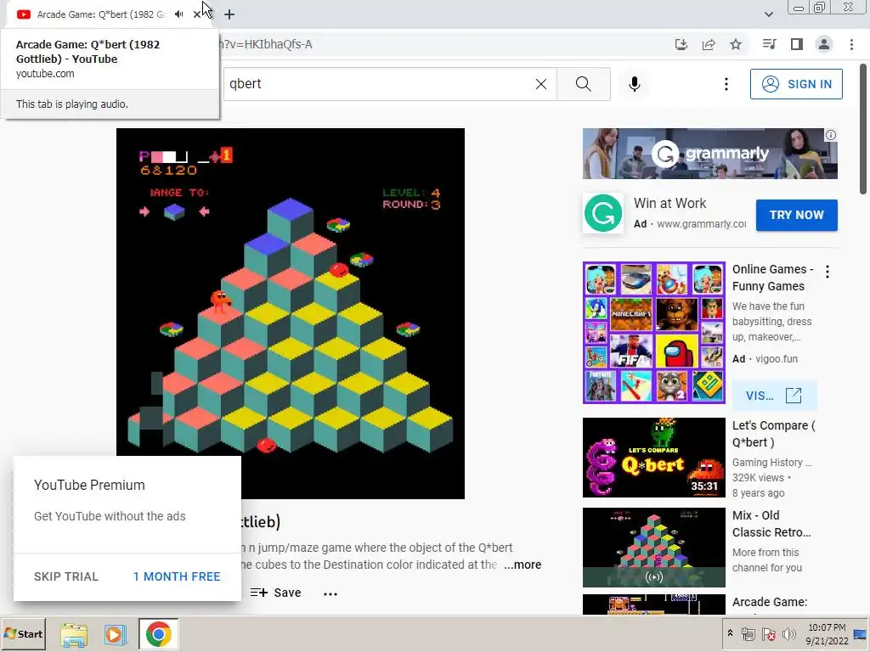Click the address bar URL text
The height and width of the screenshot is (652, 870).
pos(266,44)
